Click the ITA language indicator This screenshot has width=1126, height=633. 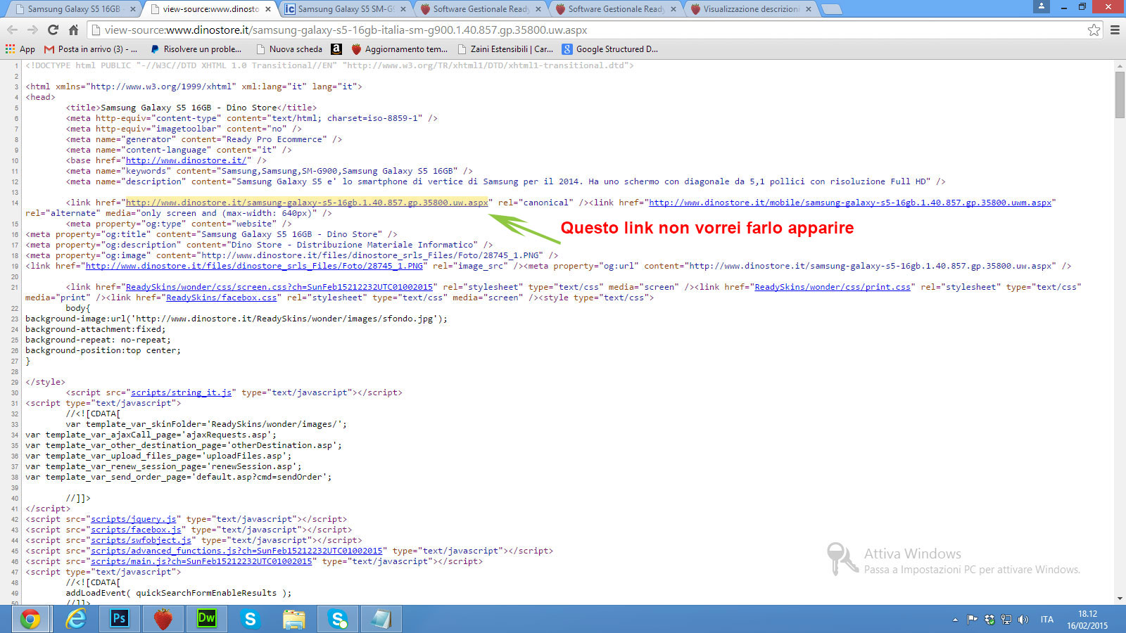point(1047,620)
